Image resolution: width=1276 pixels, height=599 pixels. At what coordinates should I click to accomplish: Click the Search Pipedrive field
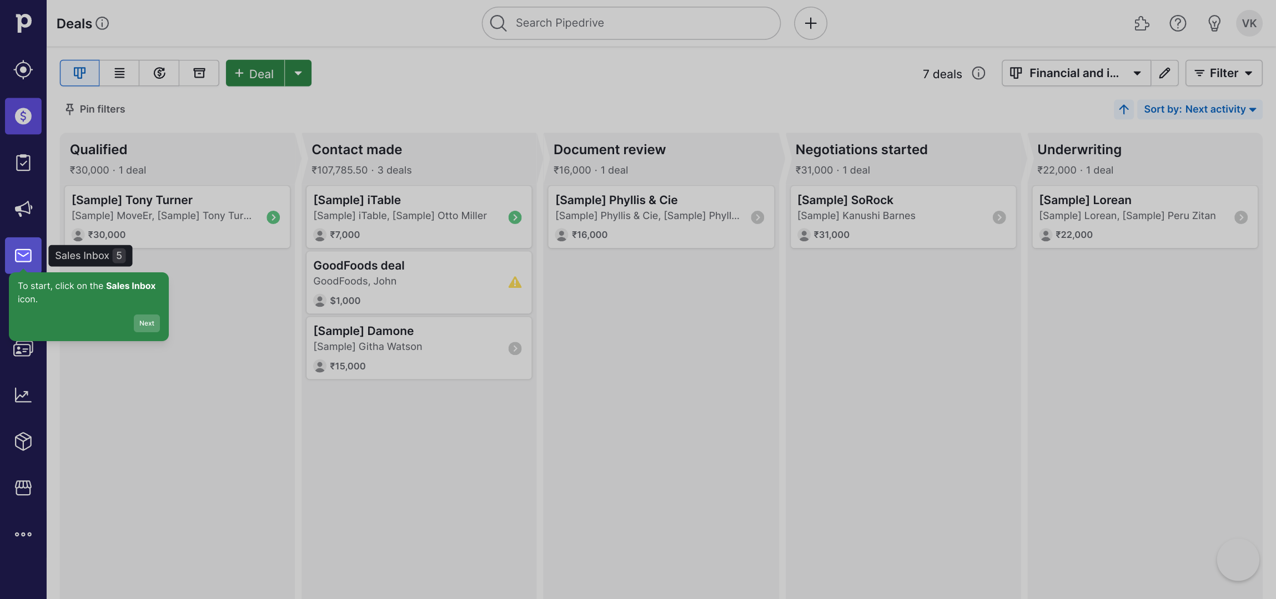point(631,23)
